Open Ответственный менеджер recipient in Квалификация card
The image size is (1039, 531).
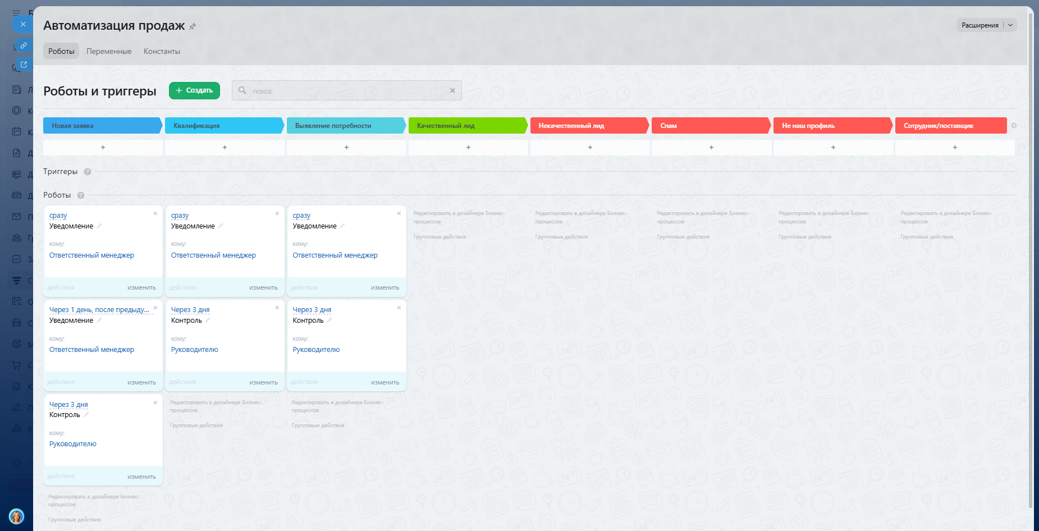pyautogui.click(x=213, y=255)
